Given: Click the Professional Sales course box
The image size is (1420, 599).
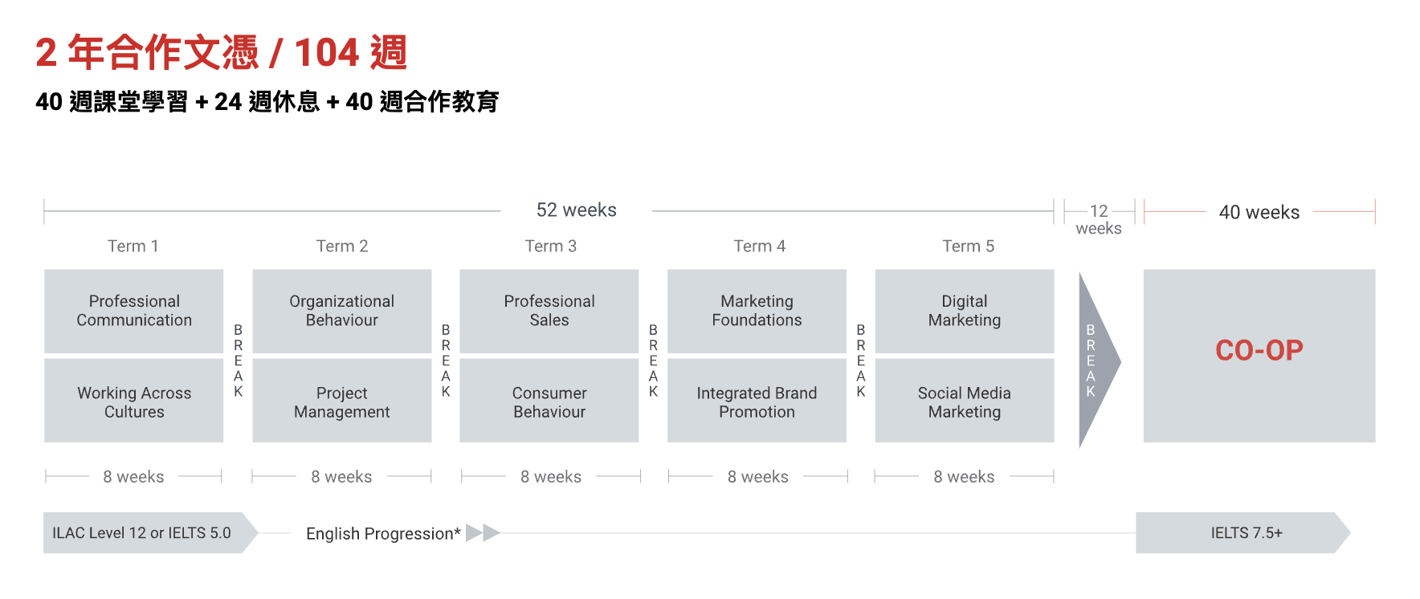Looking at the screenshot, I should point(549,311).
